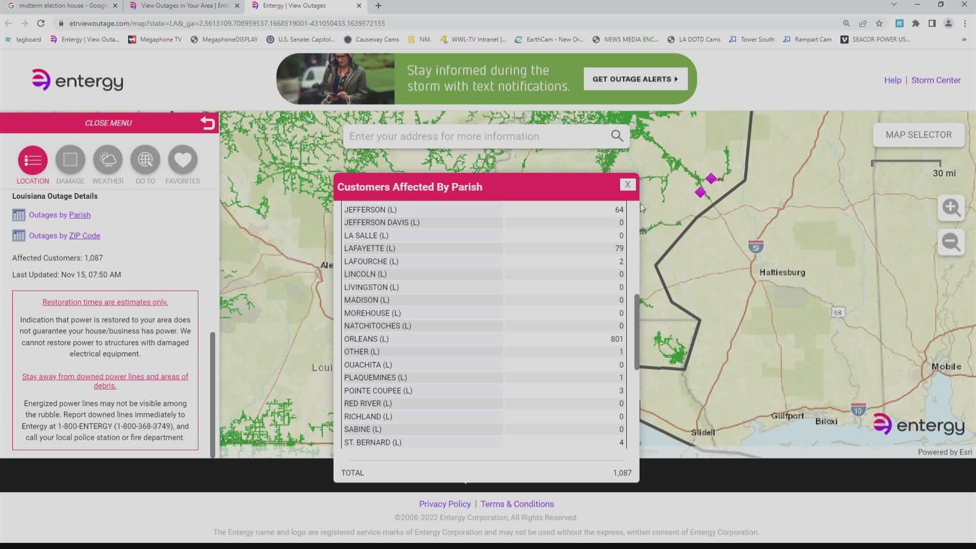Expand the bookmarks overflow chevron
The height and width of the screenshot is (549, 976).
point(964,40)
